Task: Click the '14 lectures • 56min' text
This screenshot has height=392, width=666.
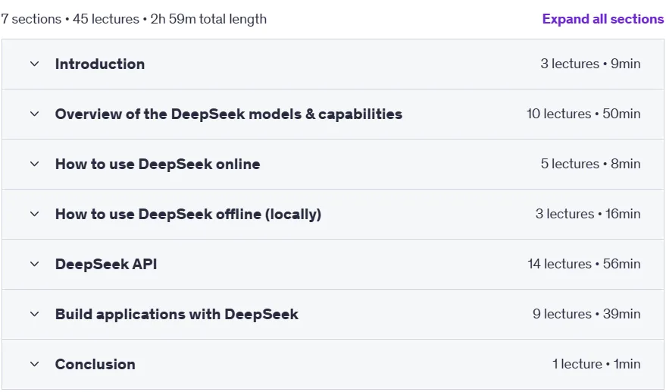Action: (x=584, y=264)
